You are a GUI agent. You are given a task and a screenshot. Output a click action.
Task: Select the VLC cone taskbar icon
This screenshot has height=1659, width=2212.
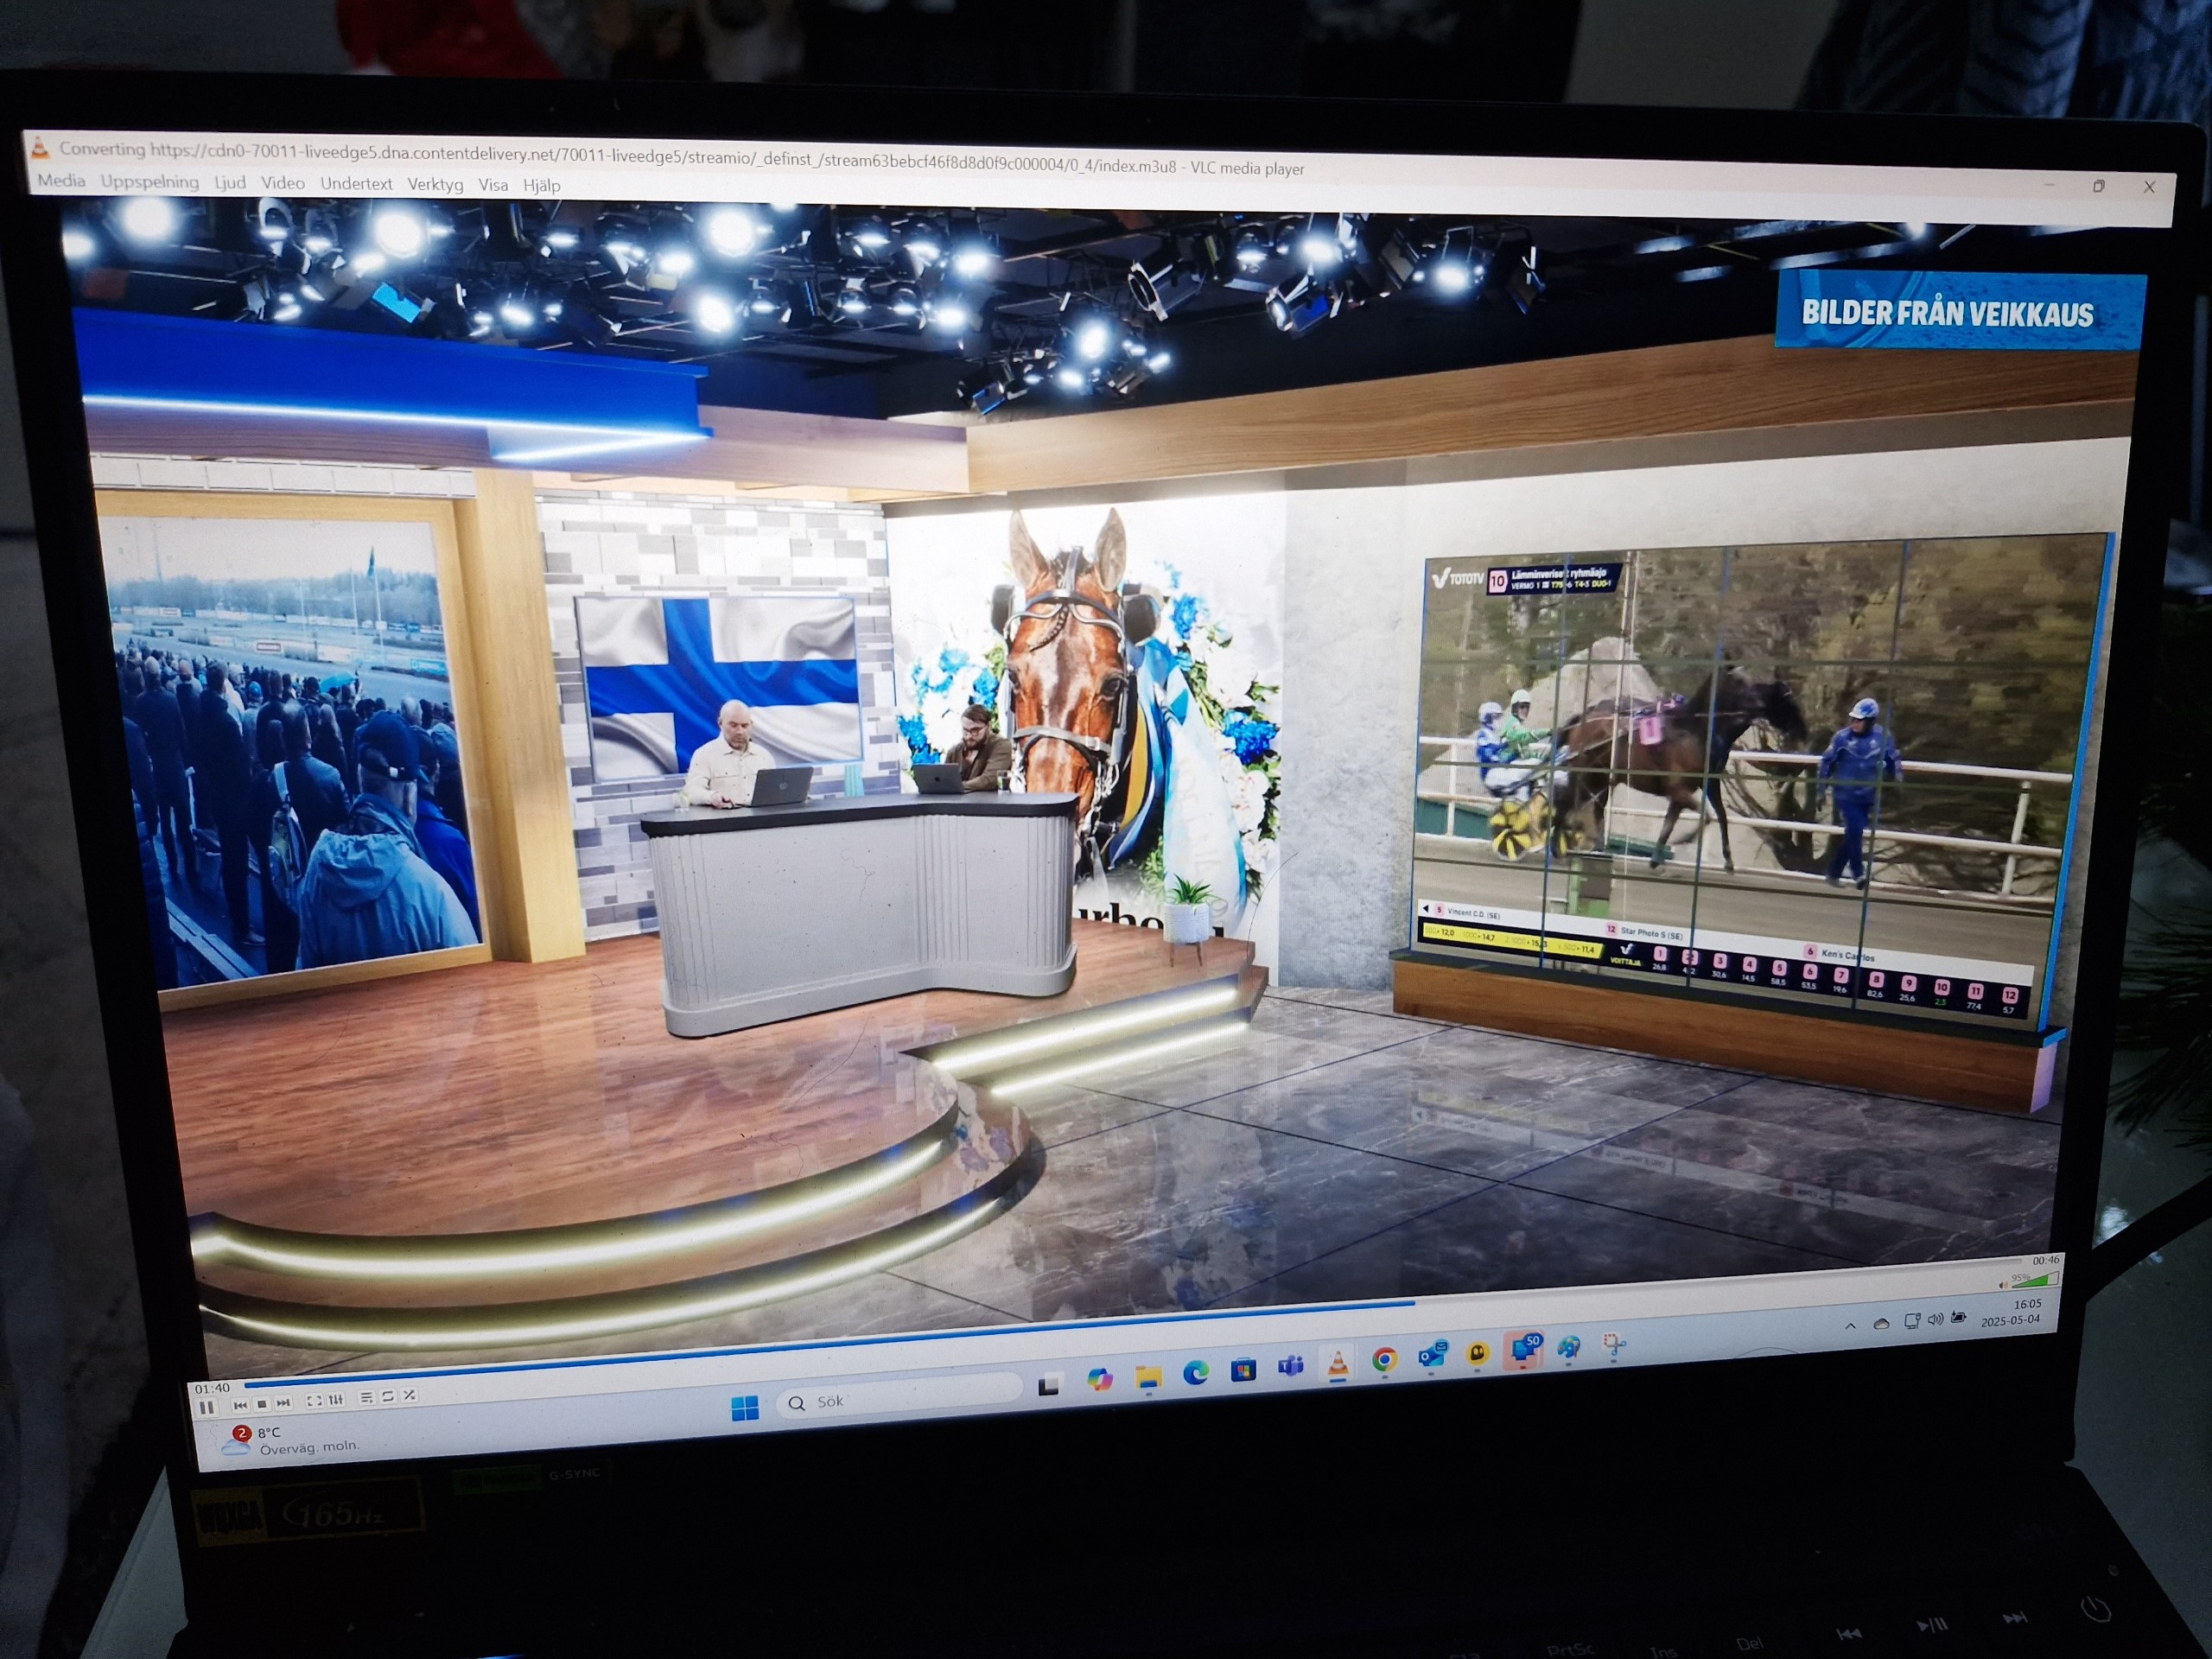(1337, 1362)
